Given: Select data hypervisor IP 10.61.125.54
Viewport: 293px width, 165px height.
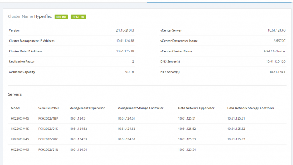Looking at the screenshot, I should [x=187, y=150].
